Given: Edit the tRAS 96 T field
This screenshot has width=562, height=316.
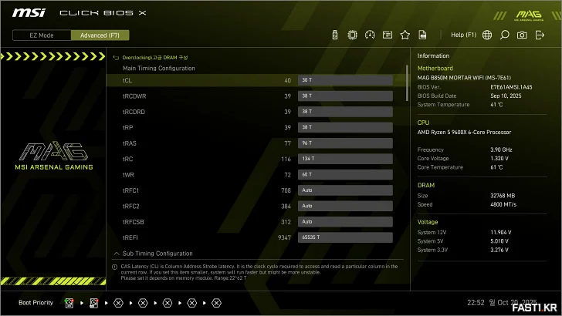Looking at the screenshot, I should 345,143.
